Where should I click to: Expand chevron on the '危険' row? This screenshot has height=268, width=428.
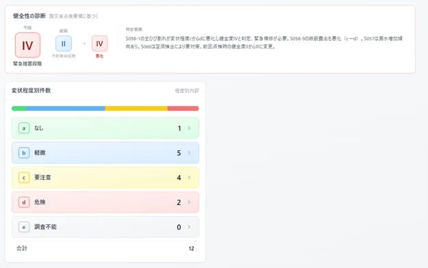(189, 202)
